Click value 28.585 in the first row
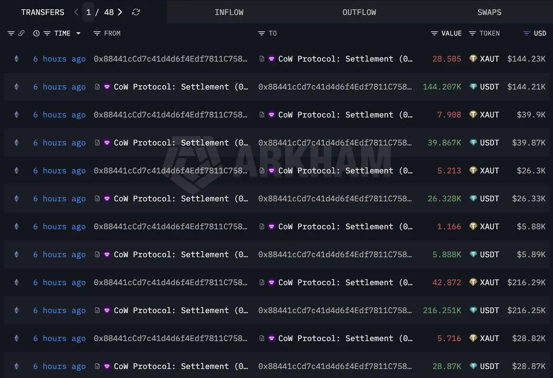553x378 pixels. tap(447, 59)
